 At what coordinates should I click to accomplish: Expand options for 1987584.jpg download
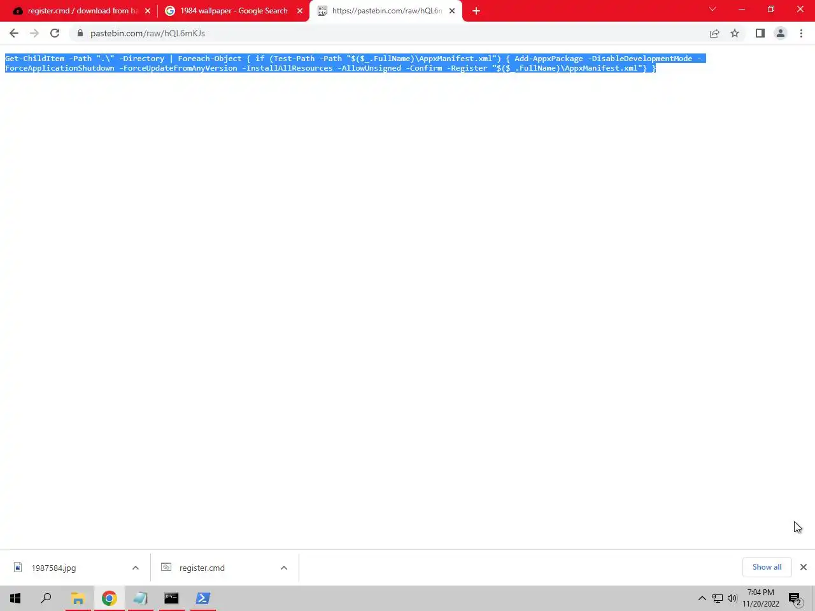[136, 568]
